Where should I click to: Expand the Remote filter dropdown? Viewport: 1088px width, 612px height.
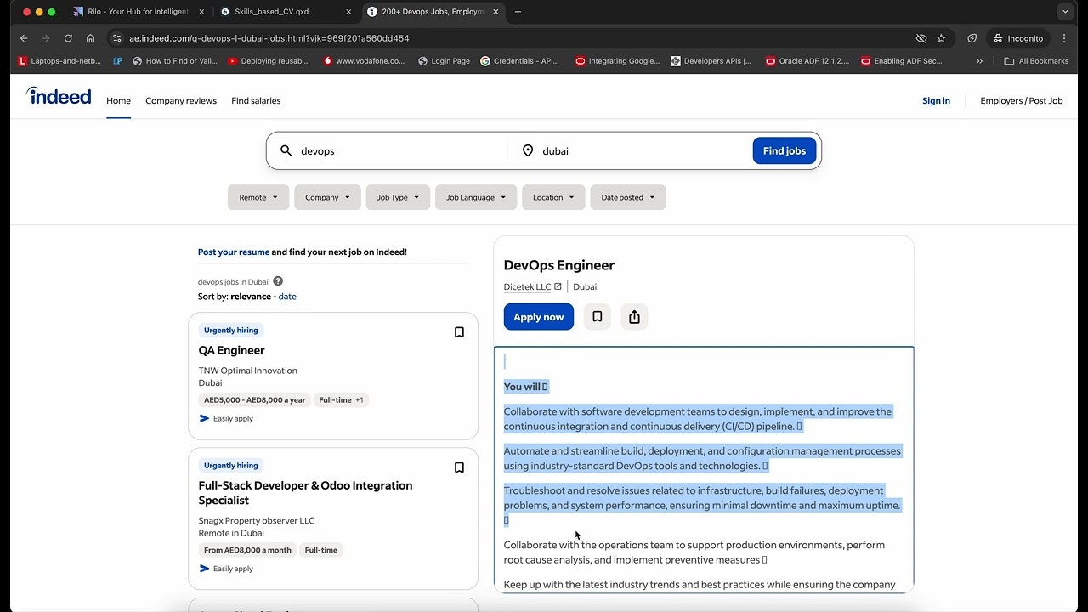point(258,197)
